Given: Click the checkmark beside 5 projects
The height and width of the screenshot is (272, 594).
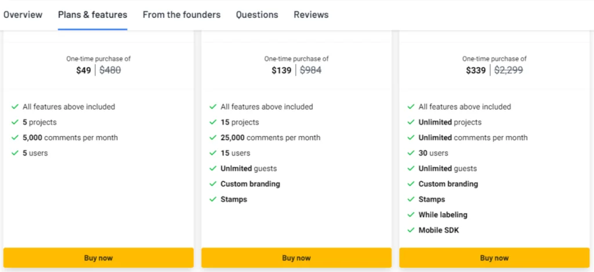Looking at the screenshot, I should point(15,122).
